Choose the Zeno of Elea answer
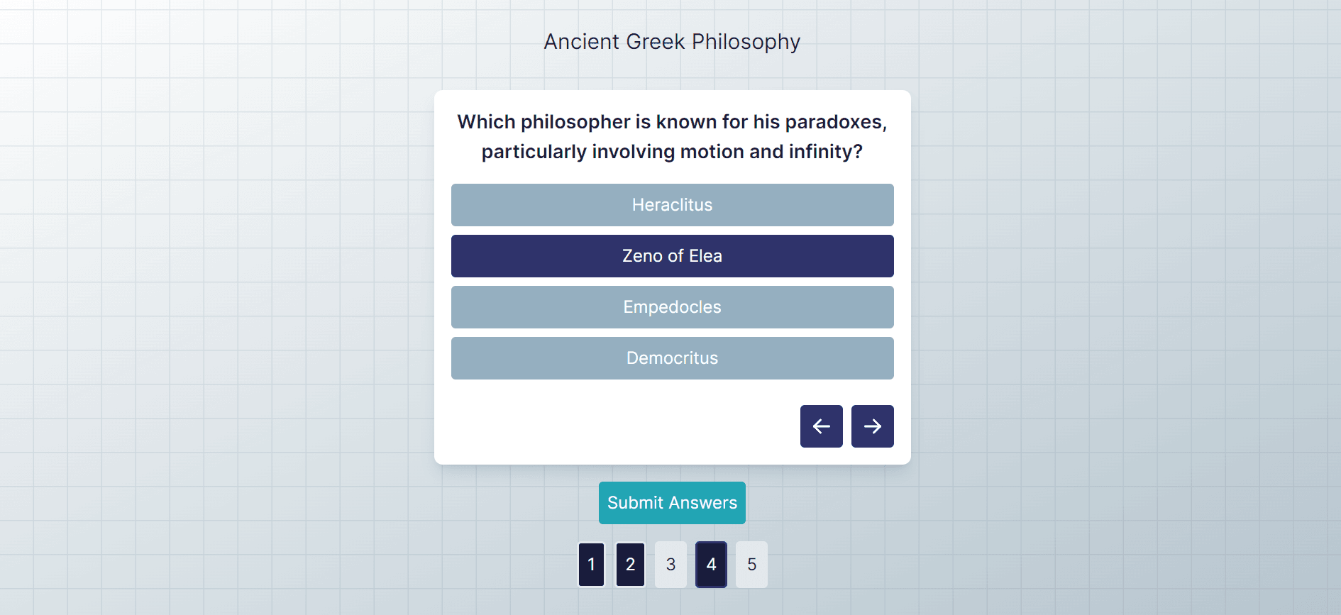This screenshot has width=1341, height=615. coord(672,256)
